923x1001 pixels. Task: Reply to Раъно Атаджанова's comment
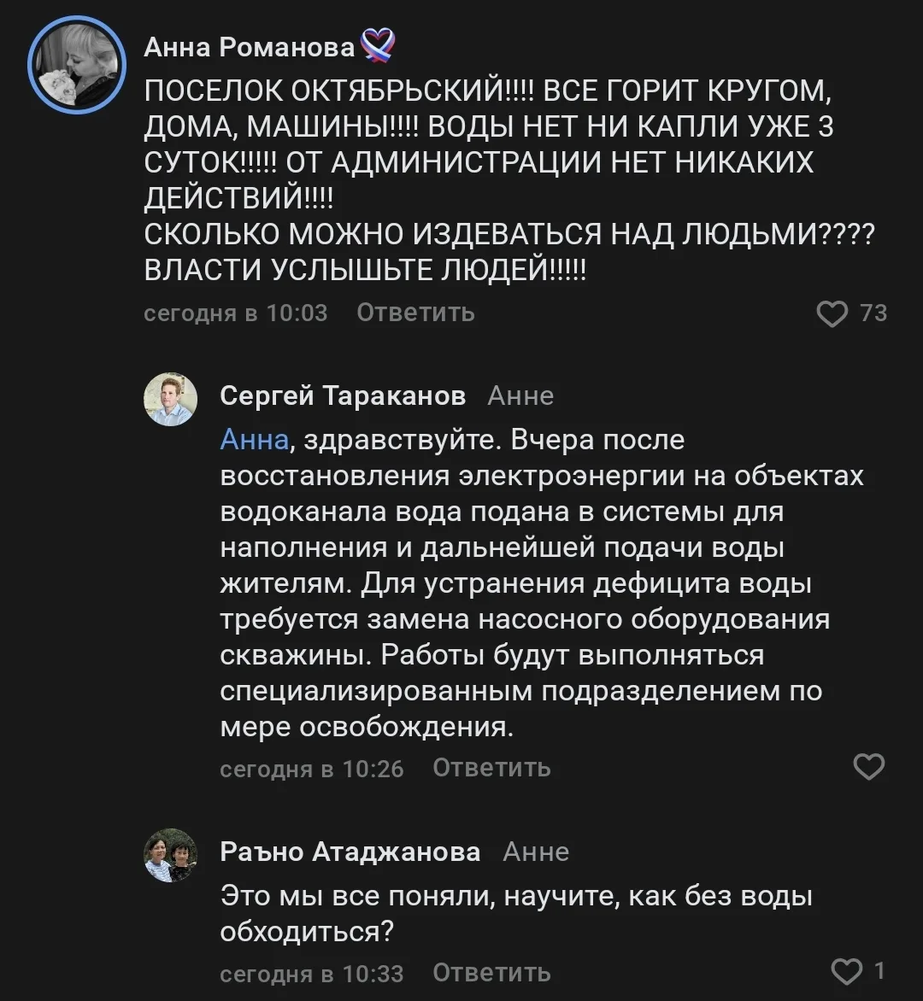(x=492, y=973)
